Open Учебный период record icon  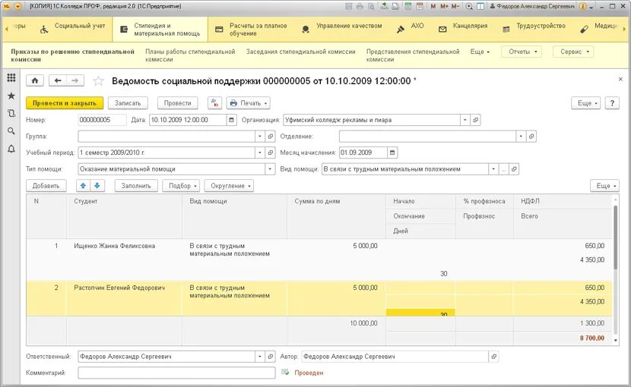coord(271,153)
